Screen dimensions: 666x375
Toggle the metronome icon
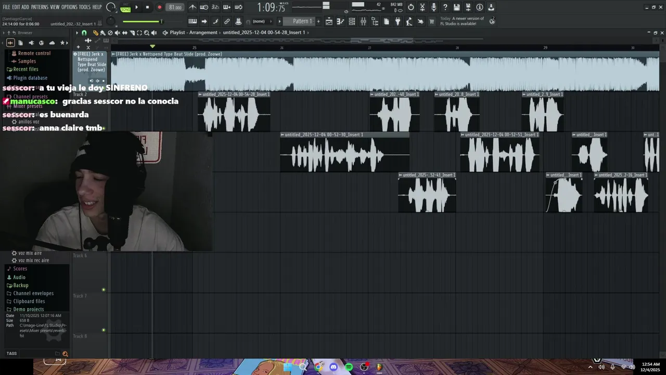tap(193, 7)
